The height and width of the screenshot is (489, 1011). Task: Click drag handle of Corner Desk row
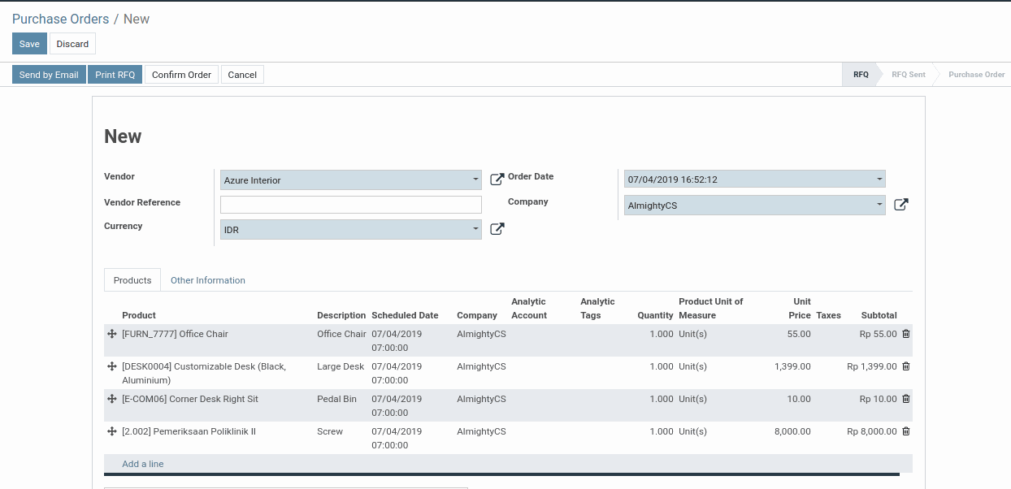(112, 399)
